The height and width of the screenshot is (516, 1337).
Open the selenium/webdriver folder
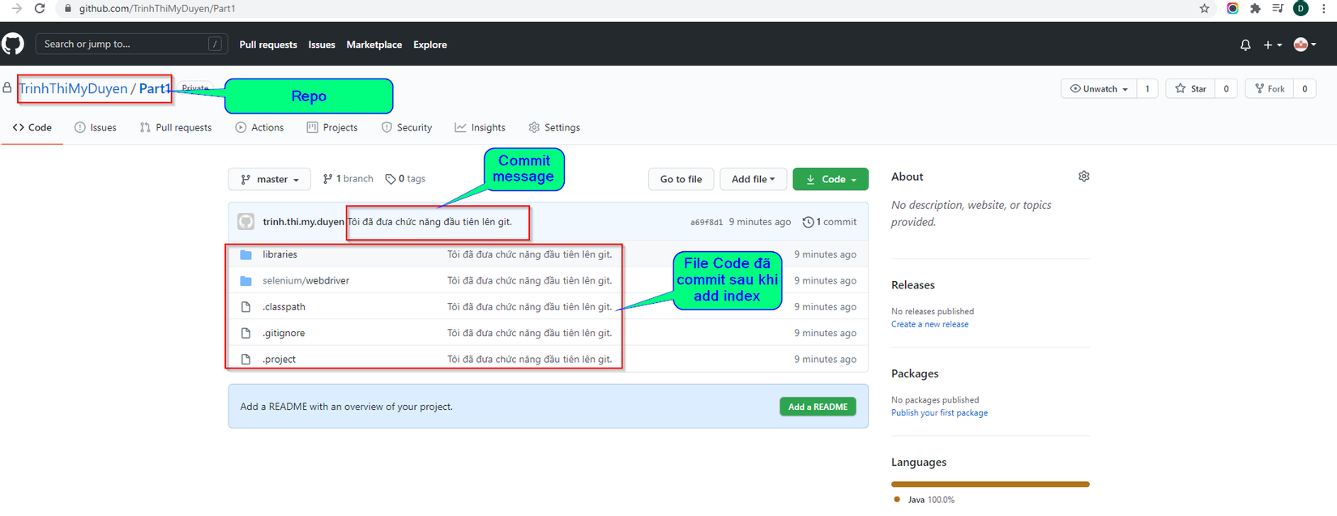coord(305,280)
